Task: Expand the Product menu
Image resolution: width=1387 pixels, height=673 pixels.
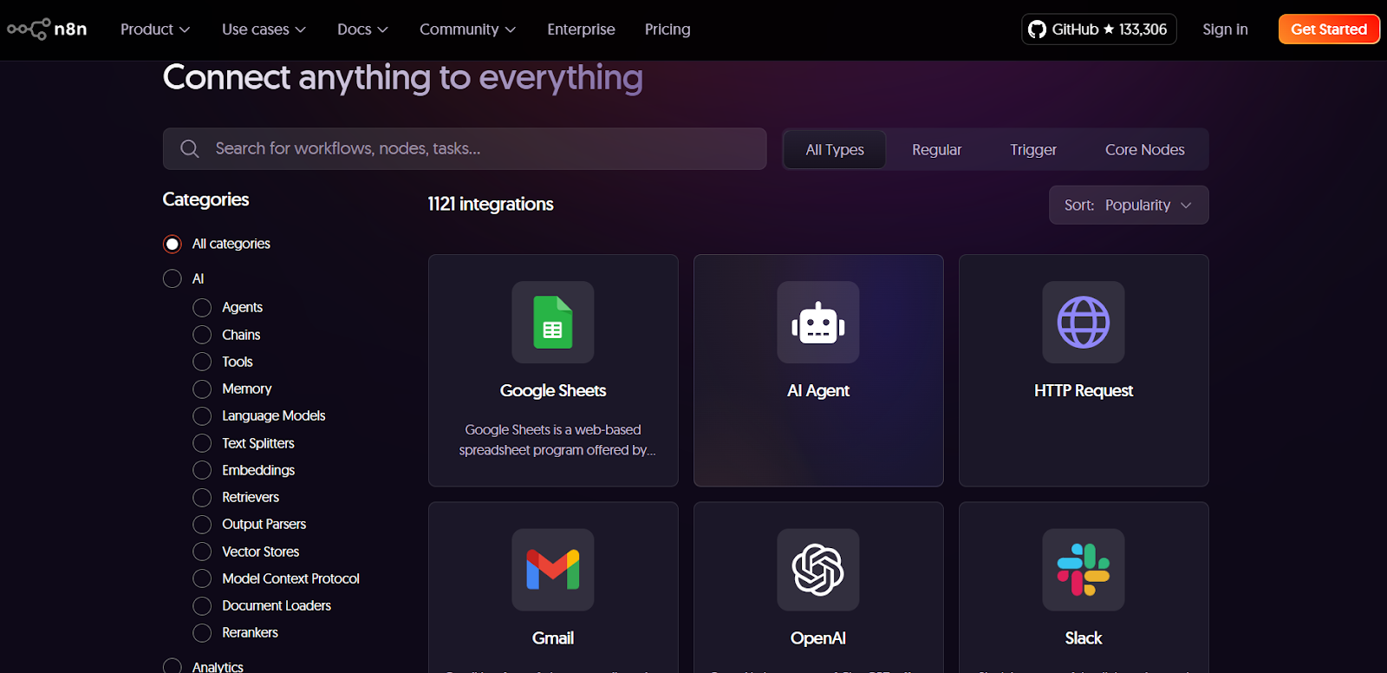Action: (155, 29)
